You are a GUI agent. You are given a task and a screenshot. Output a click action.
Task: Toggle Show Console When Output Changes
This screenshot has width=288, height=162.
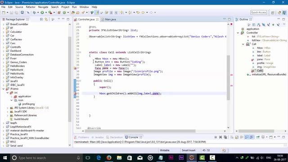(247, 137)
